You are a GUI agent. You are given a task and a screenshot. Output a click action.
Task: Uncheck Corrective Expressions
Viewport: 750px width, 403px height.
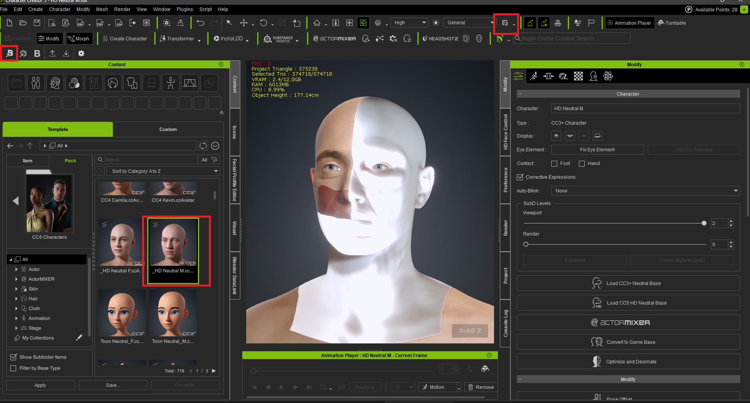(x=520, y=177)
